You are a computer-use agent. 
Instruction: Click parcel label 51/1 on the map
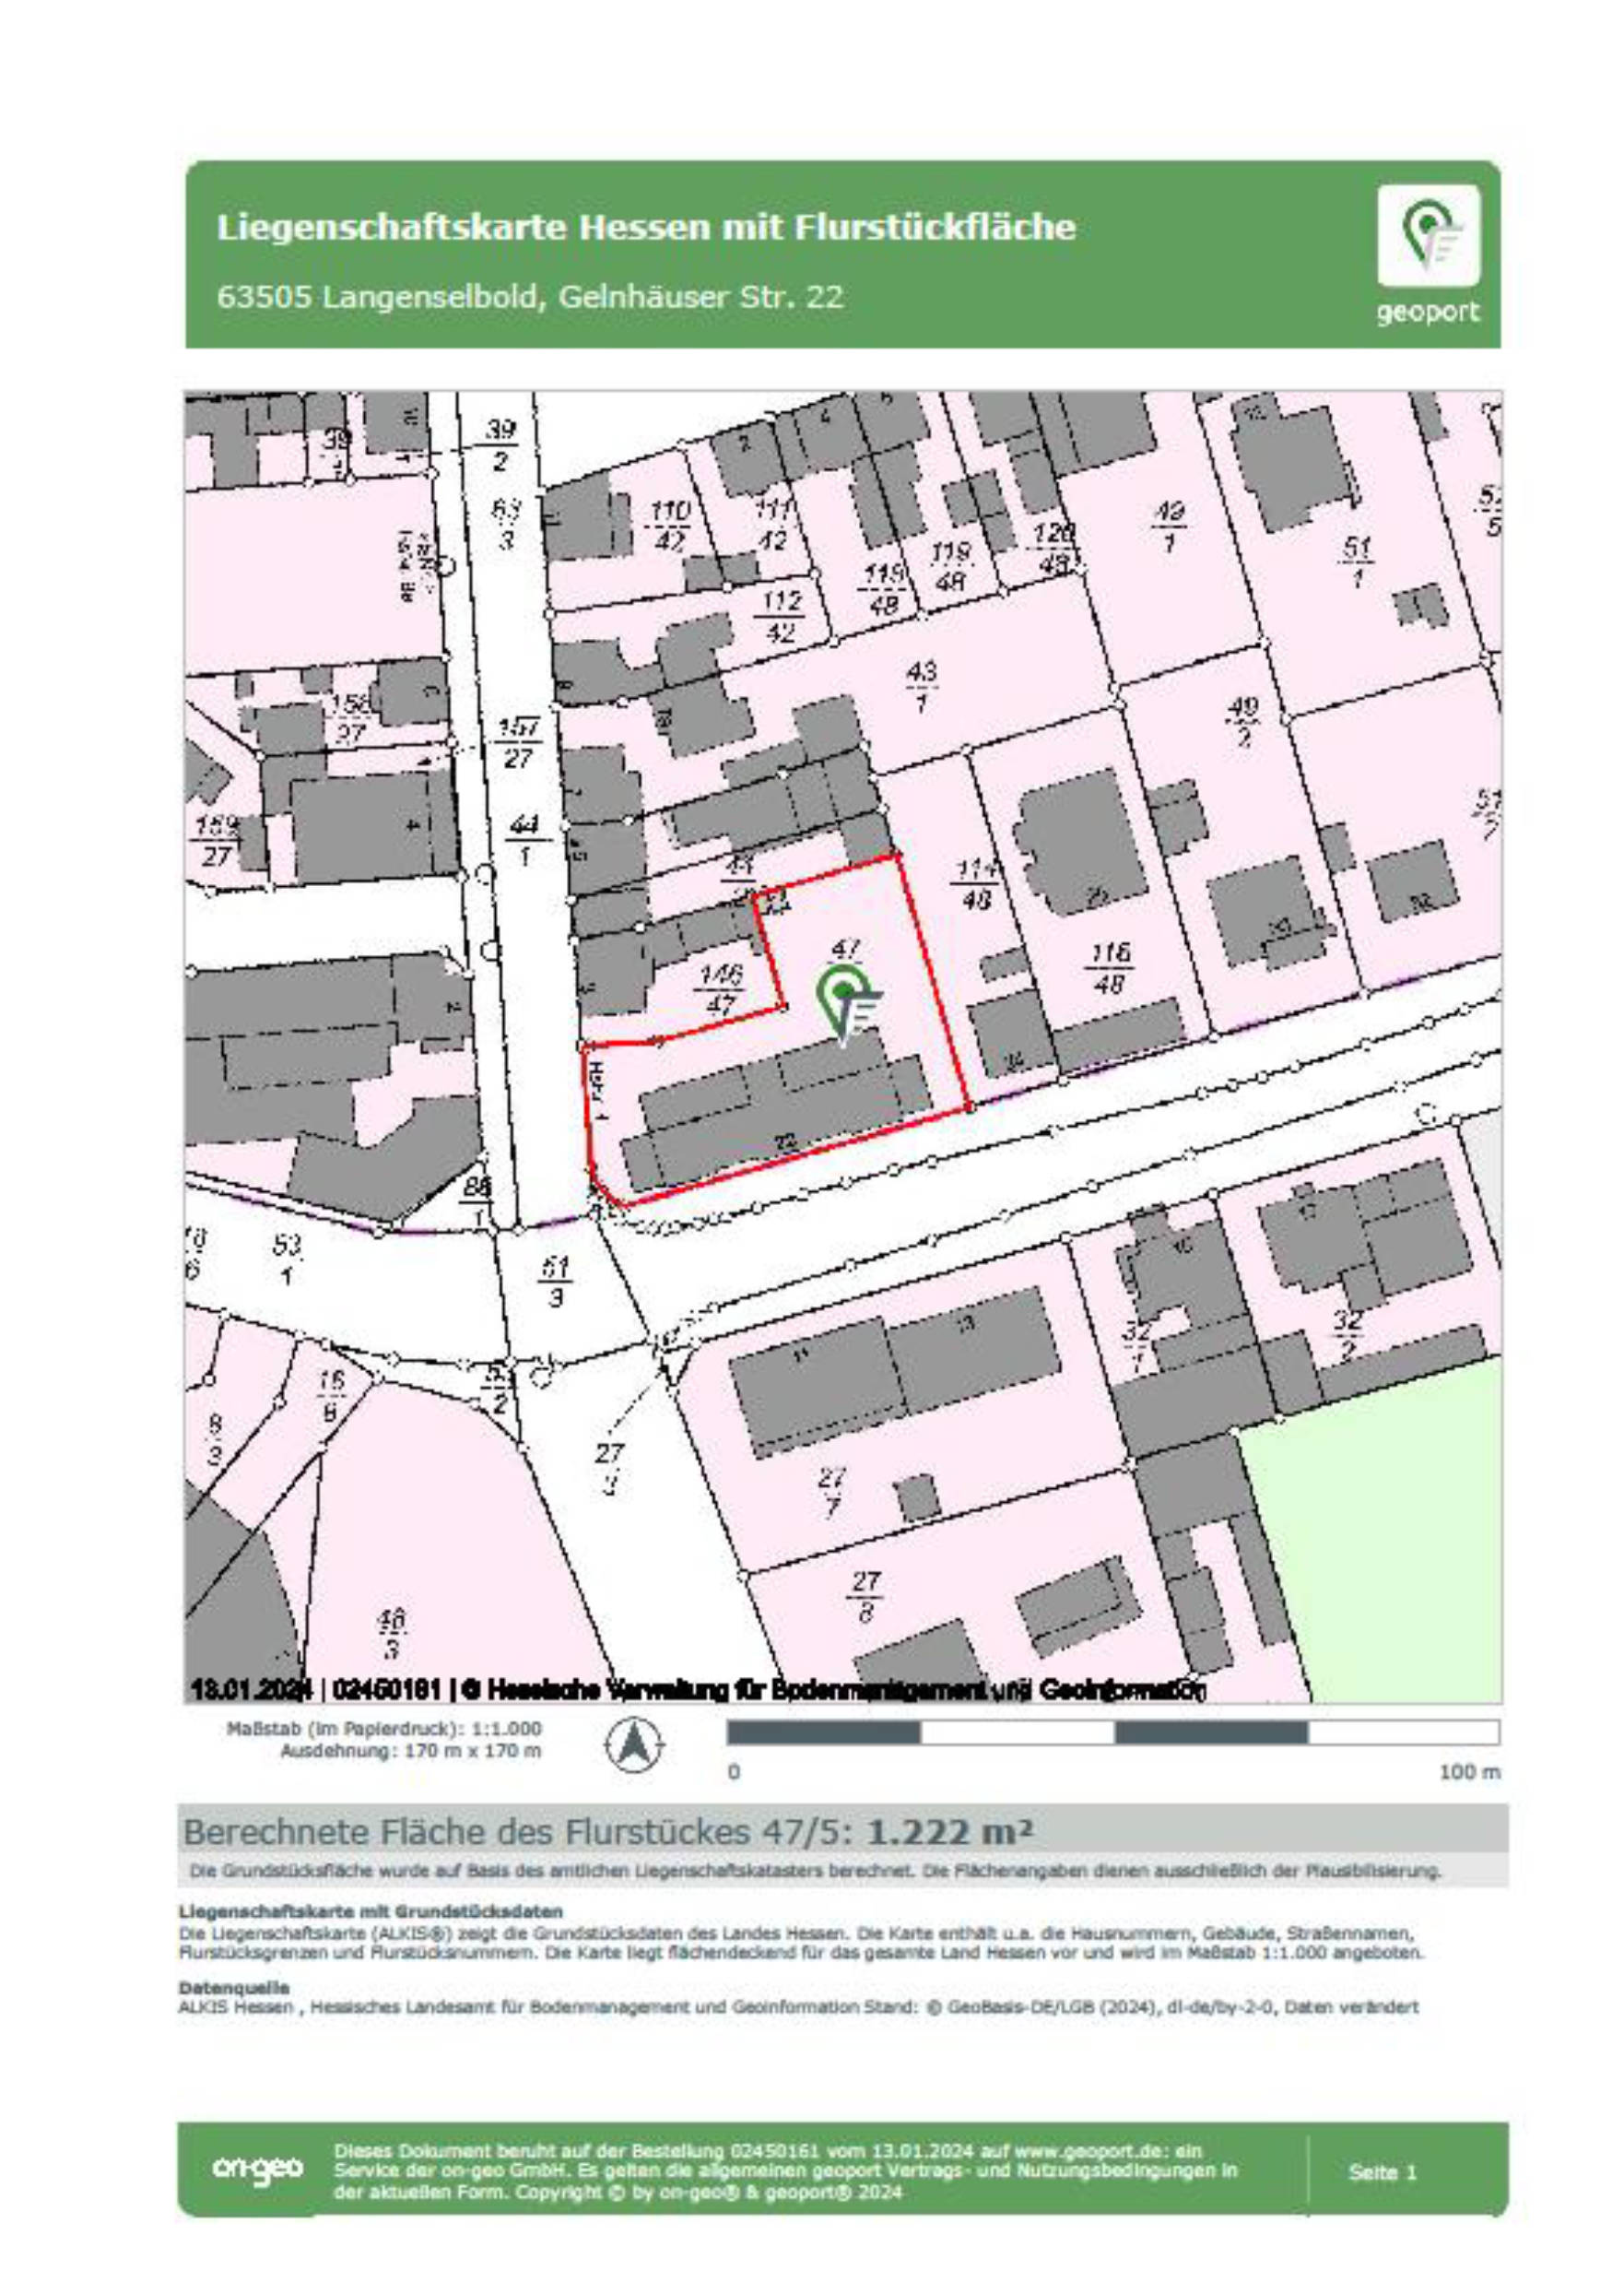click(x=1356, y=562)
